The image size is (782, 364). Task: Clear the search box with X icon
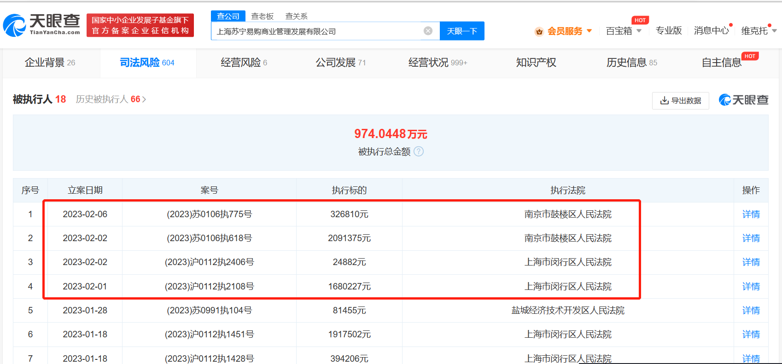[428, 31]
